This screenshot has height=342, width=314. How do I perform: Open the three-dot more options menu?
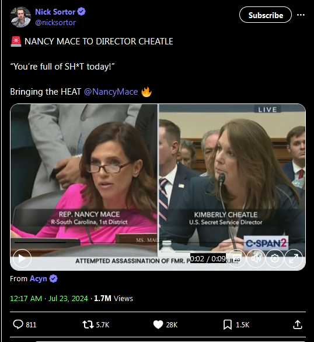coord(301,15)
